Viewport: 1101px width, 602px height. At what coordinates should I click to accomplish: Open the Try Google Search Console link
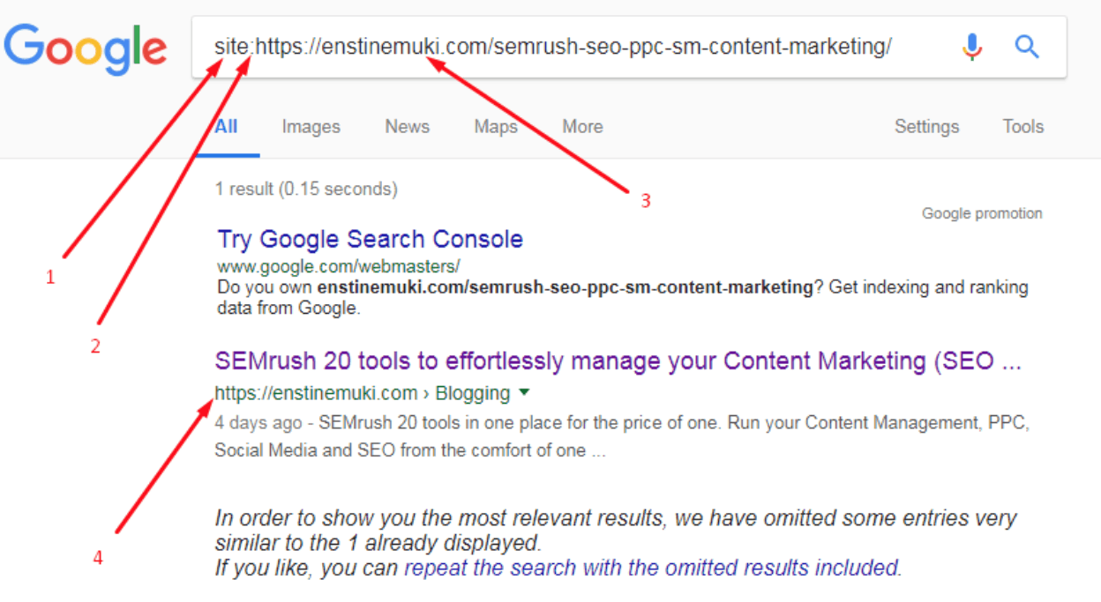371,240
